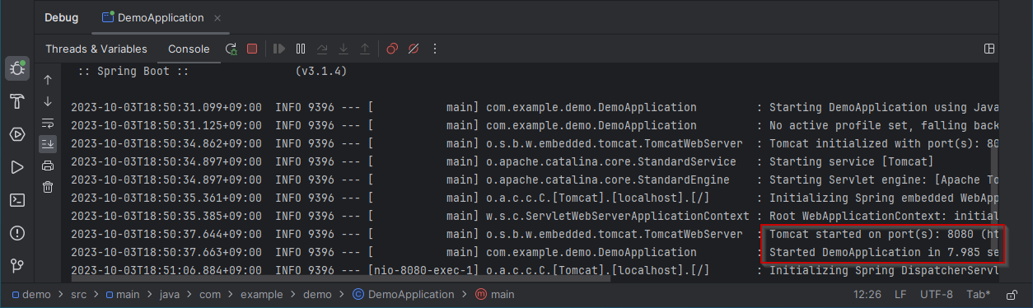Print the console output
This screenshot has height=308, width=1033.
coord(48,166)
